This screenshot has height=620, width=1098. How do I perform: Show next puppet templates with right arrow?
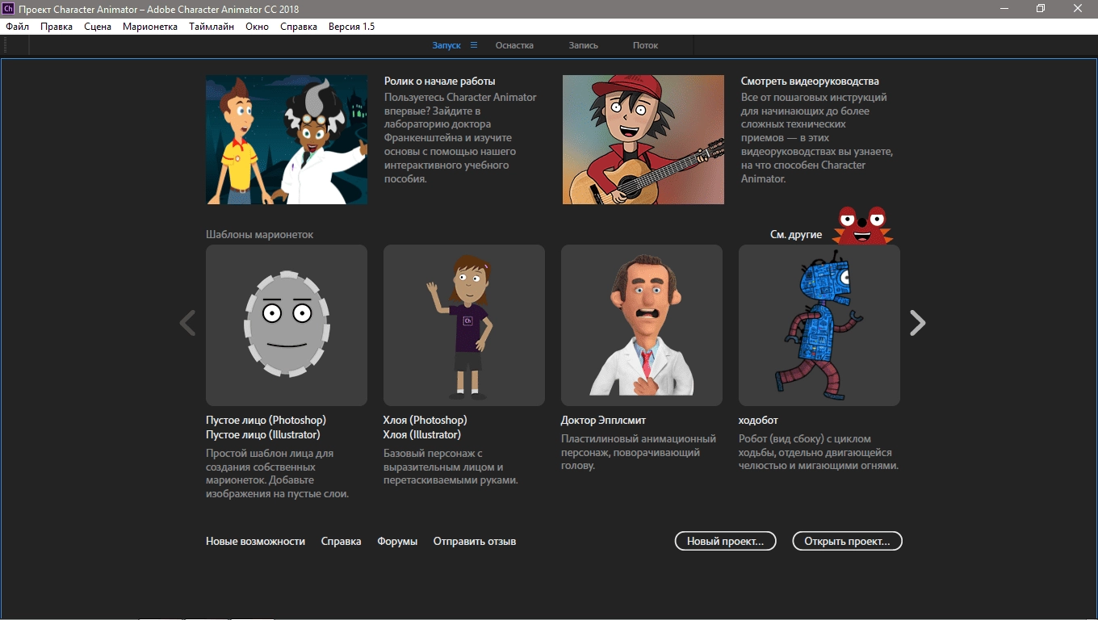(x=918, y=323)
